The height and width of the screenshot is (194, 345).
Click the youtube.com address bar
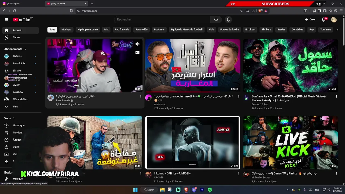156,11
